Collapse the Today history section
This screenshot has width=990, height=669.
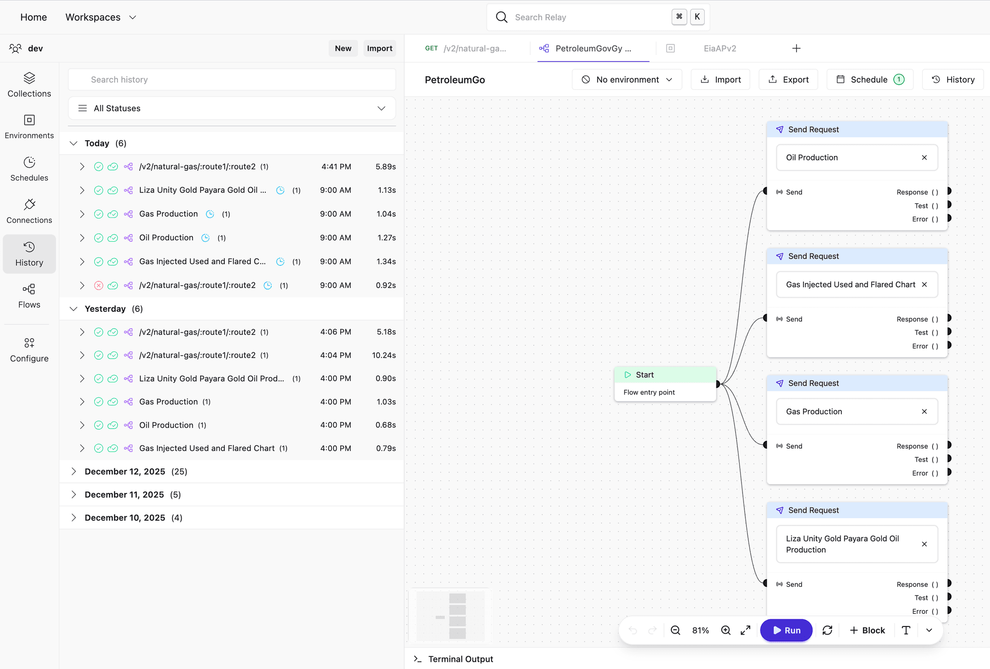tap(73, 143)
